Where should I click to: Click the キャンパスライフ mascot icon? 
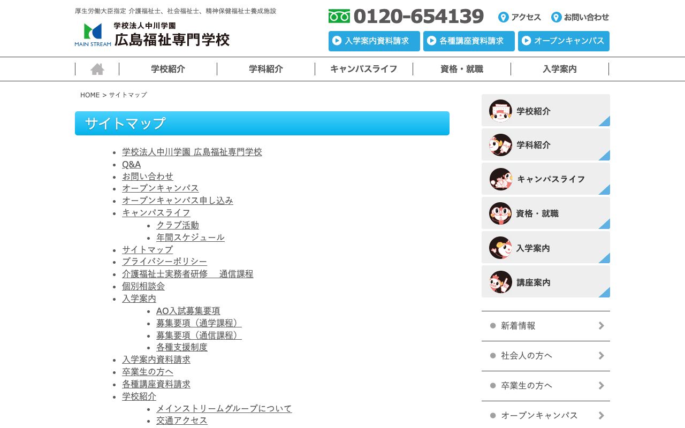500,179
